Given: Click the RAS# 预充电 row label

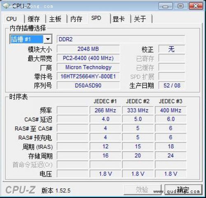Looking at the screenshot, I should tap(35, 138).
